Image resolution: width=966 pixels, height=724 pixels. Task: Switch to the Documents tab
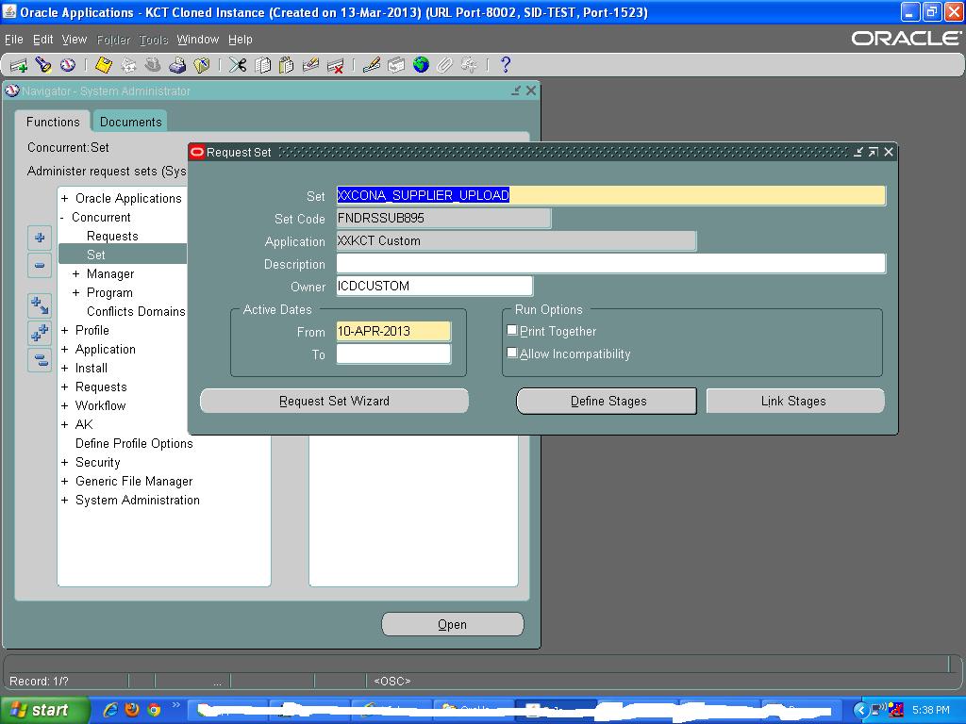[130, 122]
